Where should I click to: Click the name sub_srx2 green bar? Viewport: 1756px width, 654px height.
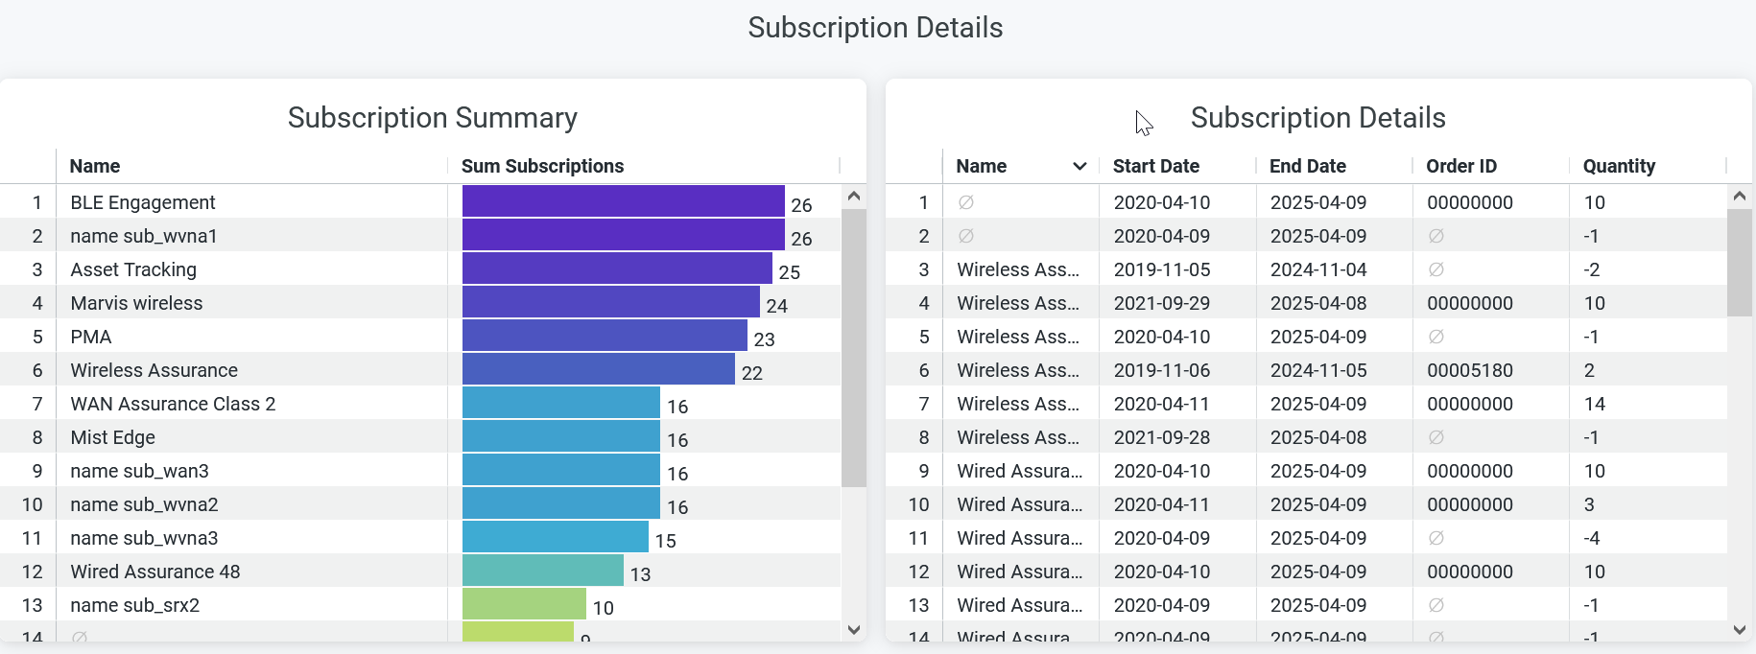tap(524, 604)
